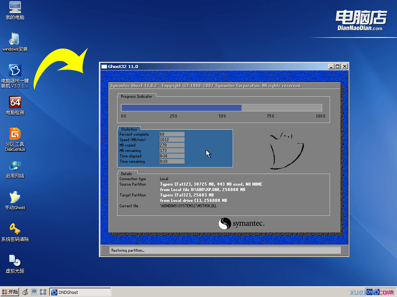
Task: Click the Restoring partition status bar
Action: pos(225,250)
